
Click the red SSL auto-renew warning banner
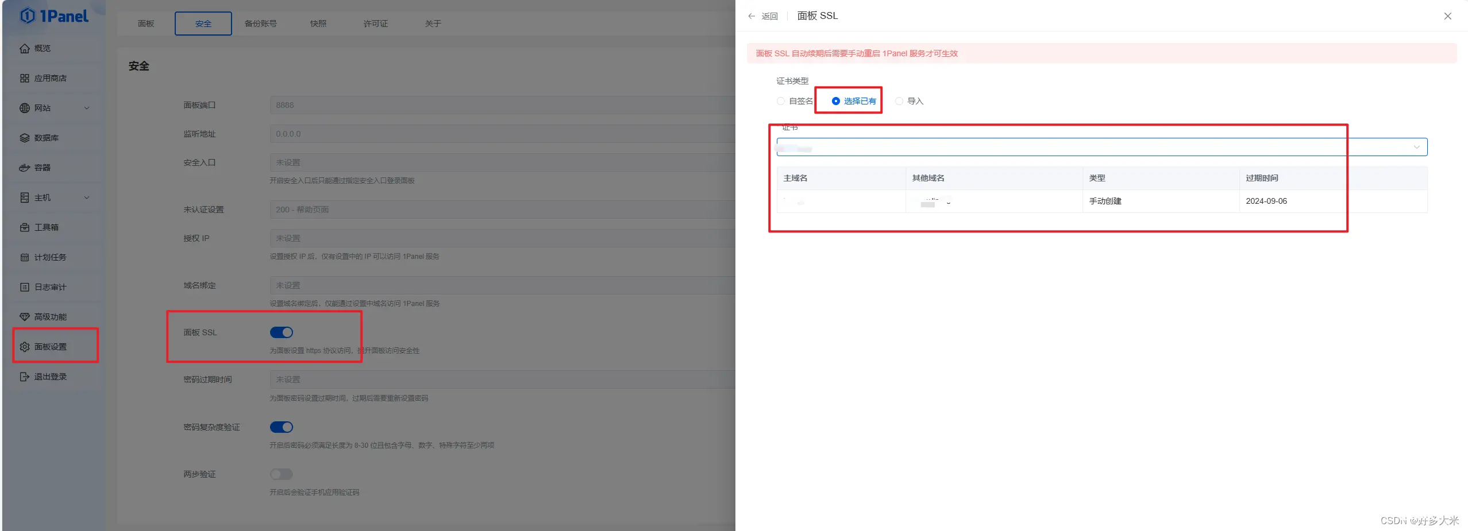pyautogui.click(x=1102, y=53)
